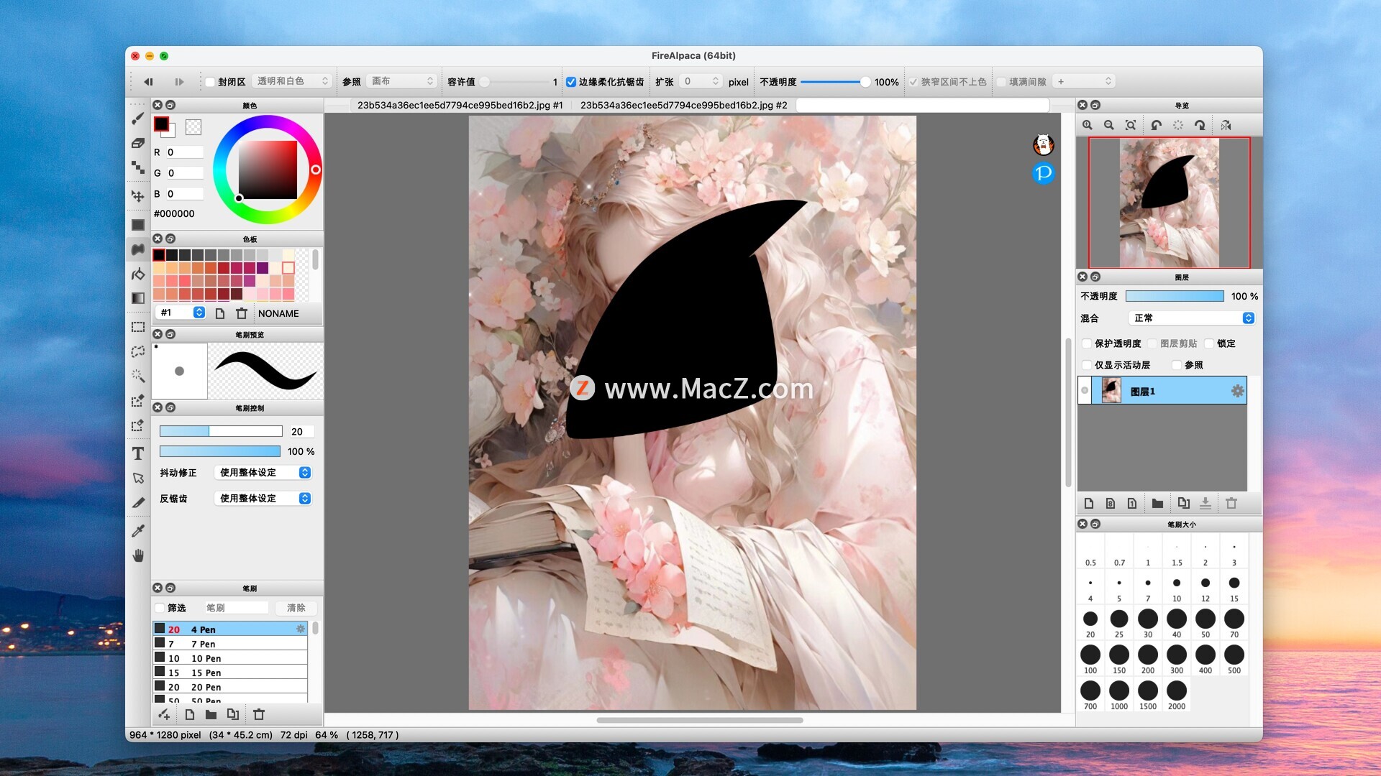This screenshot has height=776, width=1381.
Task: Open palette #1 selector dropdown
Action: pyautogui.click(x=181, y=313)
